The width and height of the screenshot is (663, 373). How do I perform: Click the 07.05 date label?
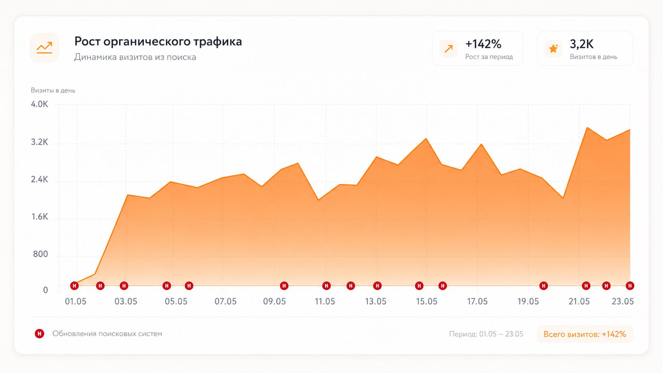pyautogui.click(x=226, y=302)
